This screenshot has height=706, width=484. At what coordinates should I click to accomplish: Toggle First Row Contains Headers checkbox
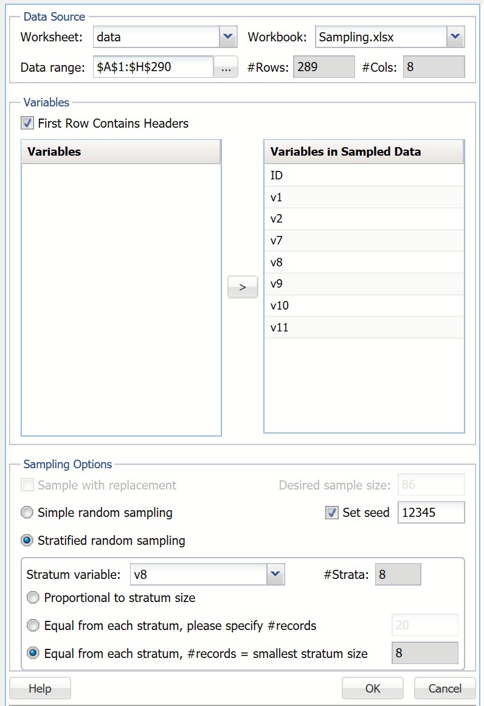(27, 123)
